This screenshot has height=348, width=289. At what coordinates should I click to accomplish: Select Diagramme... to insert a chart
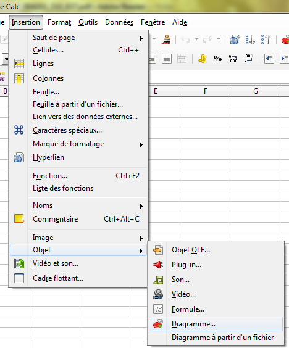[x=216, y=325]
